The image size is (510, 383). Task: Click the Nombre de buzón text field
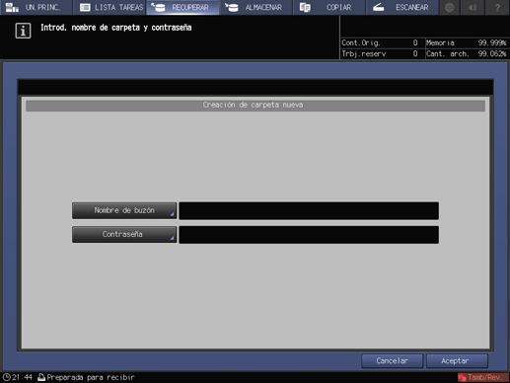[309, 210]
